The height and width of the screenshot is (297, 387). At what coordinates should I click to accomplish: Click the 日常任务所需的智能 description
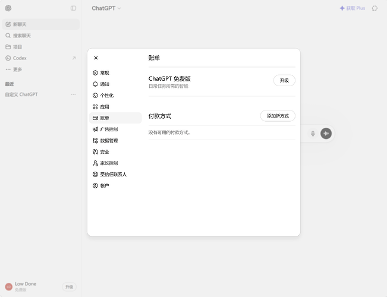(168, 86)
